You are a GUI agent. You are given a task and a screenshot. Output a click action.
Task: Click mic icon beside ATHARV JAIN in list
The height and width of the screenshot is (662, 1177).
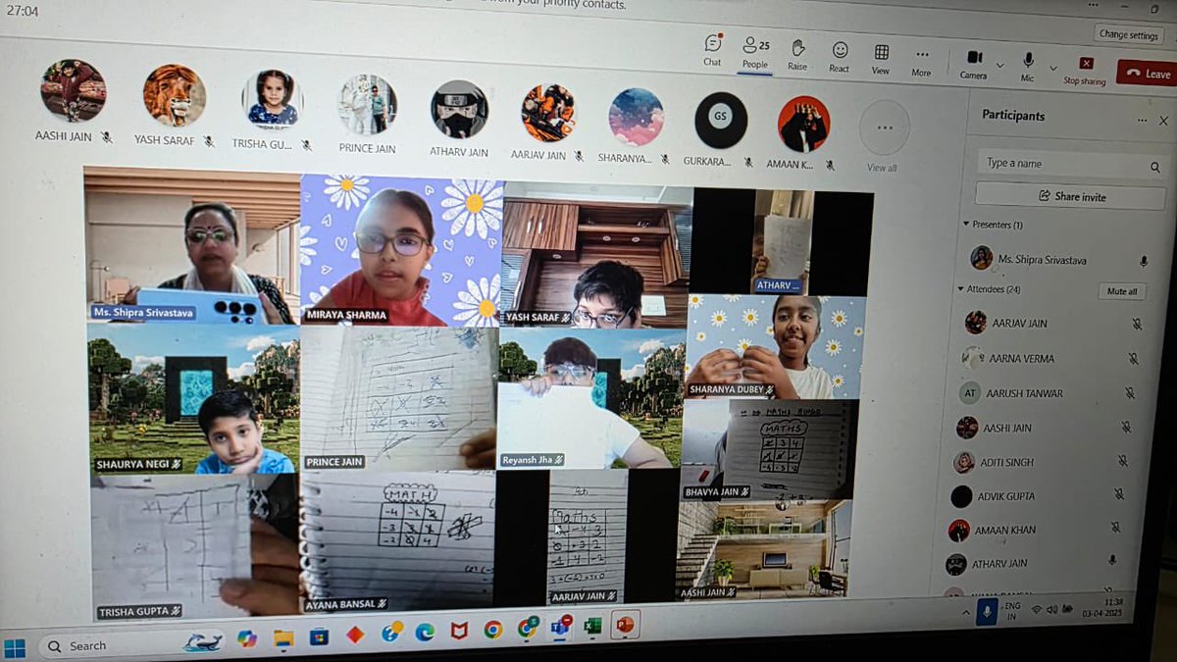pyautogui.click(x=1111, y=560)
